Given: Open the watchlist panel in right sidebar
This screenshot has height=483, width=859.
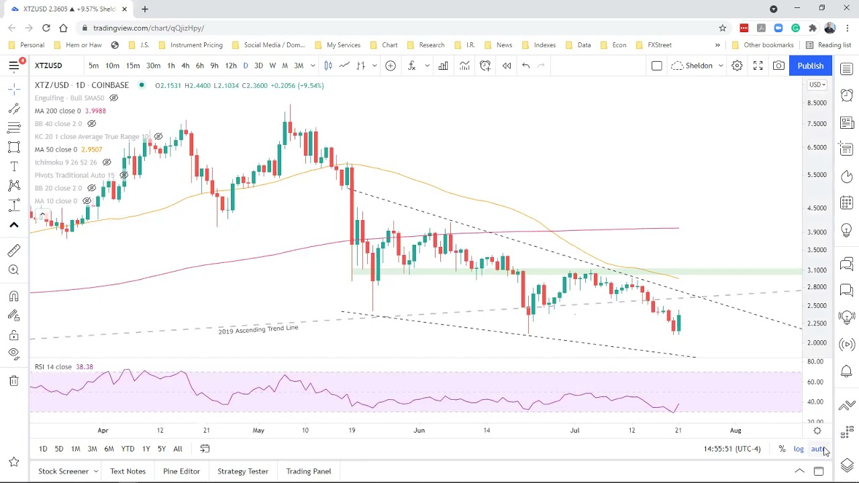Looking at the screenshot, I should point(847,69).
